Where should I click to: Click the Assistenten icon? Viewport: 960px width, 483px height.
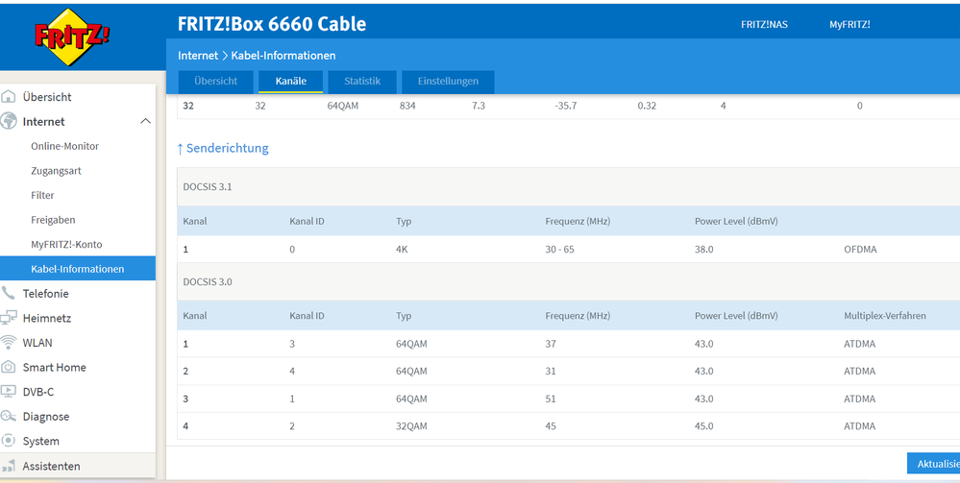tap(9, 466)
